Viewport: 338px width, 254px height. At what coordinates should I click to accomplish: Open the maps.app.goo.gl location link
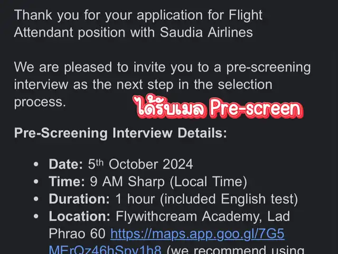tap(198, 234)
